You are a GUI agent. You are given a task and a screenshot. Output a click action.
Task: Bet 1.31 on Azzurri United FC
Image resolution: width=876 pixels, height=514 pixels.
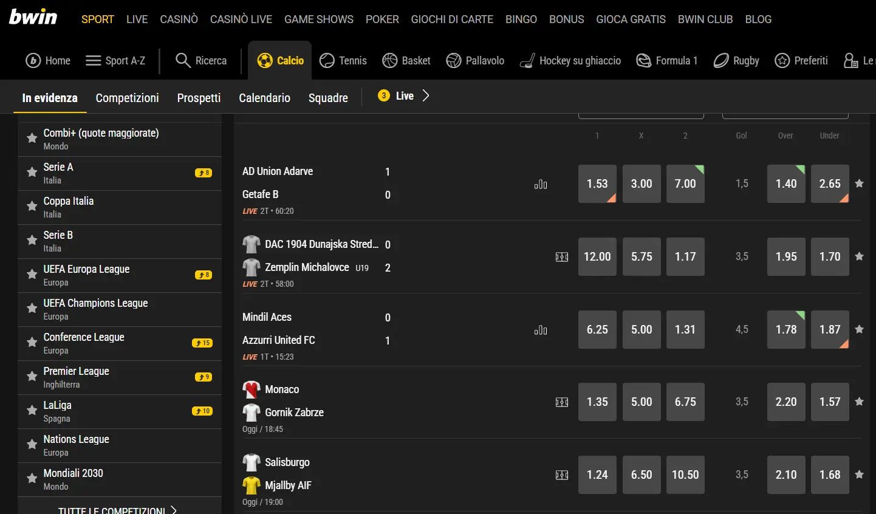685,329
